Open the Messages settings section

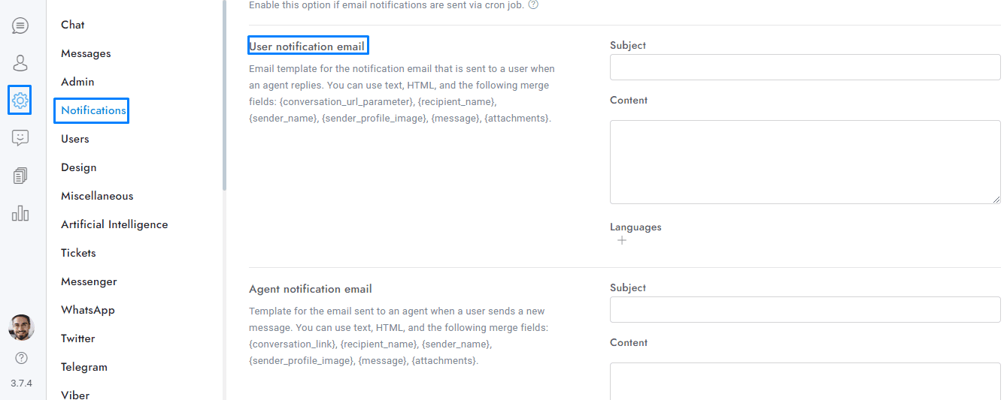[x=86, y=53]
